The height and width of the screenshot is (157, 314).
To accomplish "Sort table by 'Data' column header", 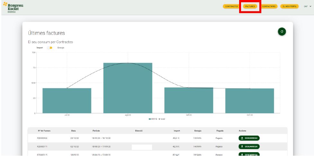I will click(x=73, y=130).
